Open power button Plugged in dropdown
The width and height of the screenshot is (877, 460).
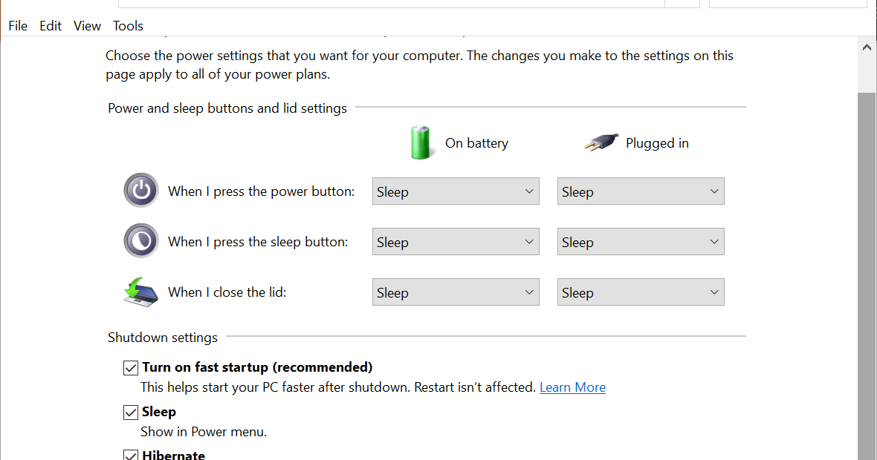coord(641,191)
